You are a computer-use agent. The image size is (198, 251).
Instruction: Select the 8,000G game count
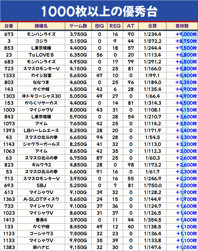[78, 110]
